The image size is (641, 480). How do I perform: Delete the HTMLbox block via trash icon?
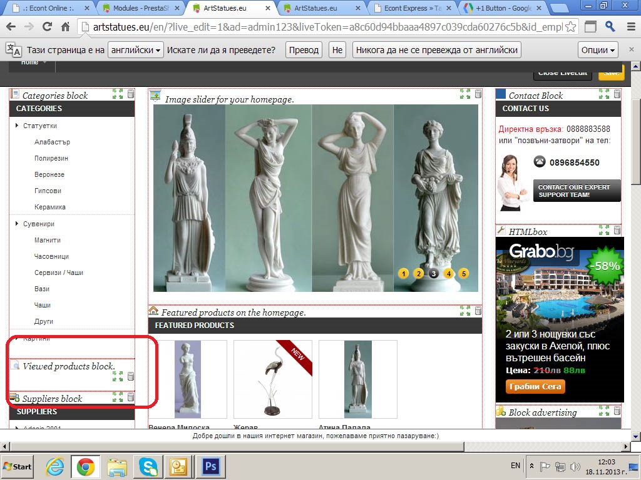617,231
